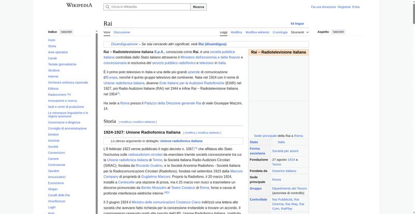Open the Centocelle link
415x214 pixels.
click(x=126, y=182)
